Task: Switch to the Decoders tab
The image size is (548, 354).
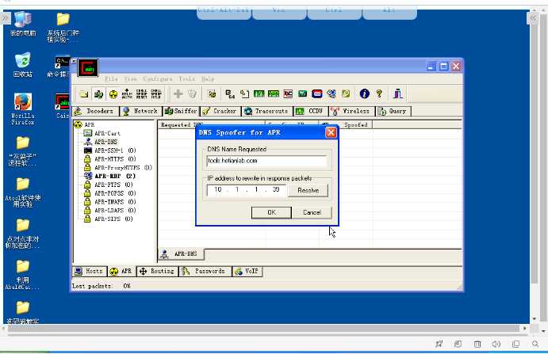Action: 95,111
